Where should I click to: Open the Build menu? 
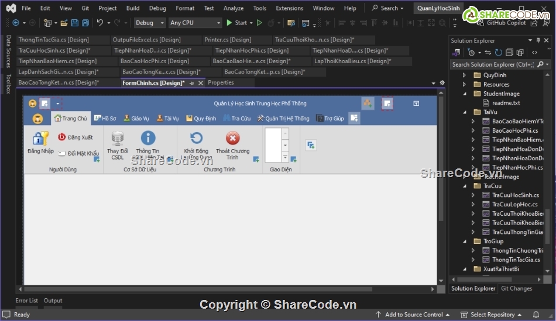point(133,8)
